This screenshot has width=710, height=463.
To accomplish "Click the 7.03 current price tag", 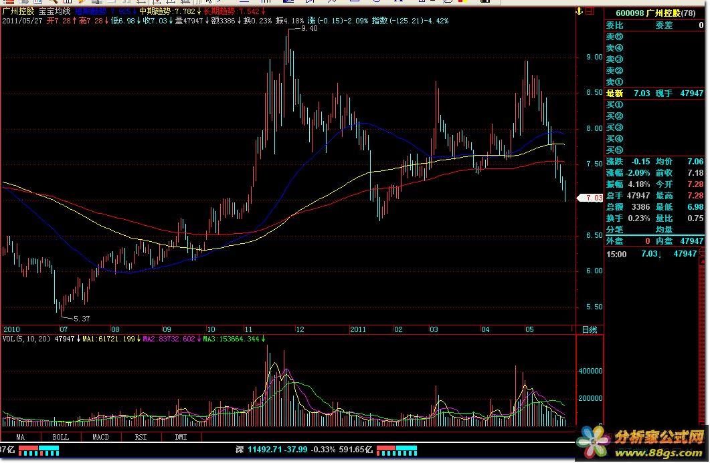I will 590,198.
